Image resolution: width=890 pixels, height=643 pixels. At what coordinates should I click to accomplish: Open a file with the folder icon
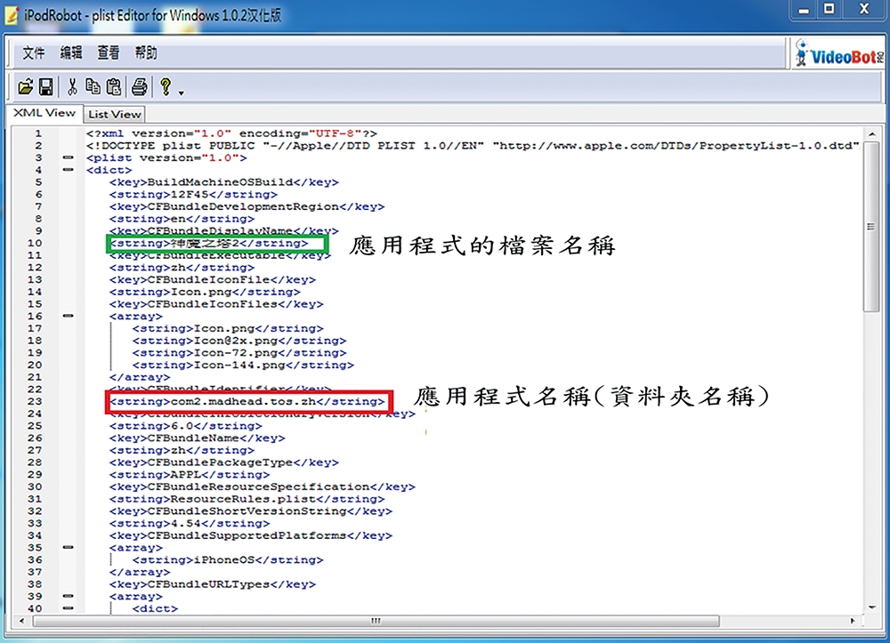coord(25,87)
